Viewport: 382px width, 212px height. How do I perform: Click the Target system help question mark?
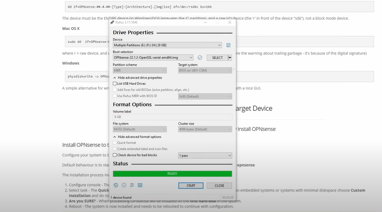tap(234, 70)
